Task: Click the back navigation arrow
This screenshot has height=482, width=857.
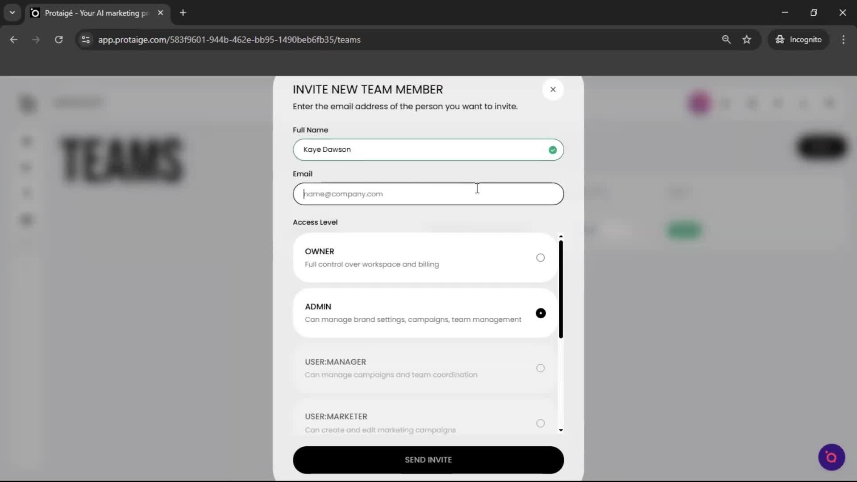Action: 13,40
